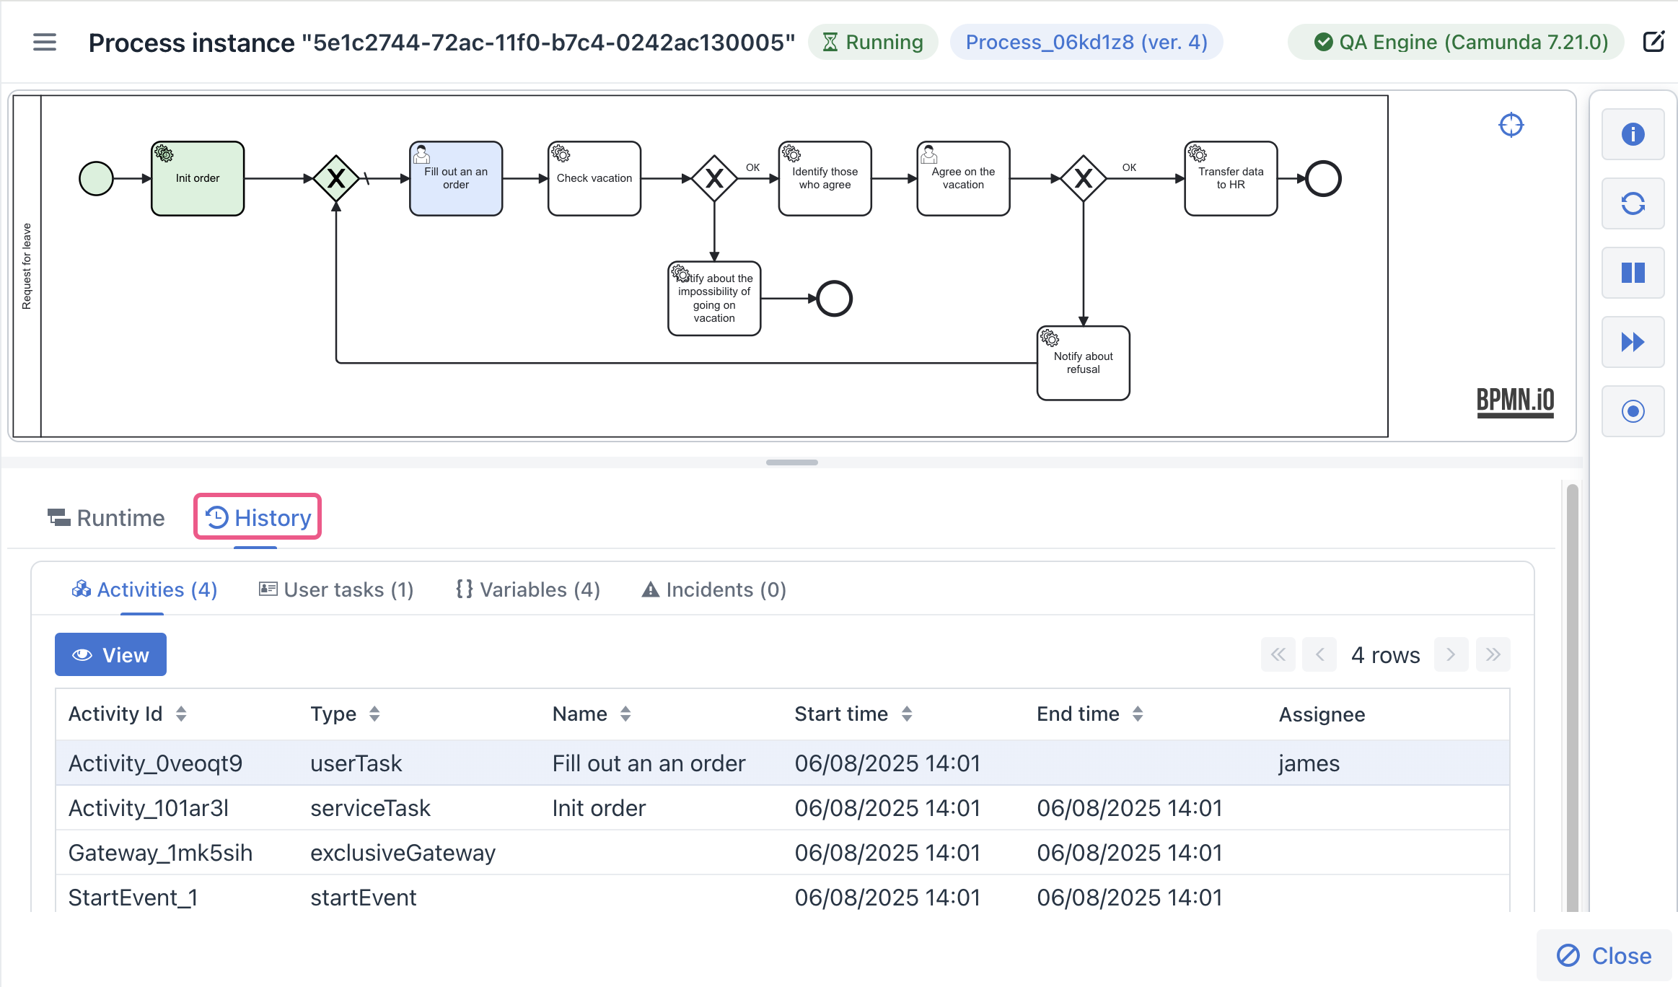The height and width of the screenshot is (987, 1678).
Task: Click the green start event circle
Action: (x=96, y=178)
